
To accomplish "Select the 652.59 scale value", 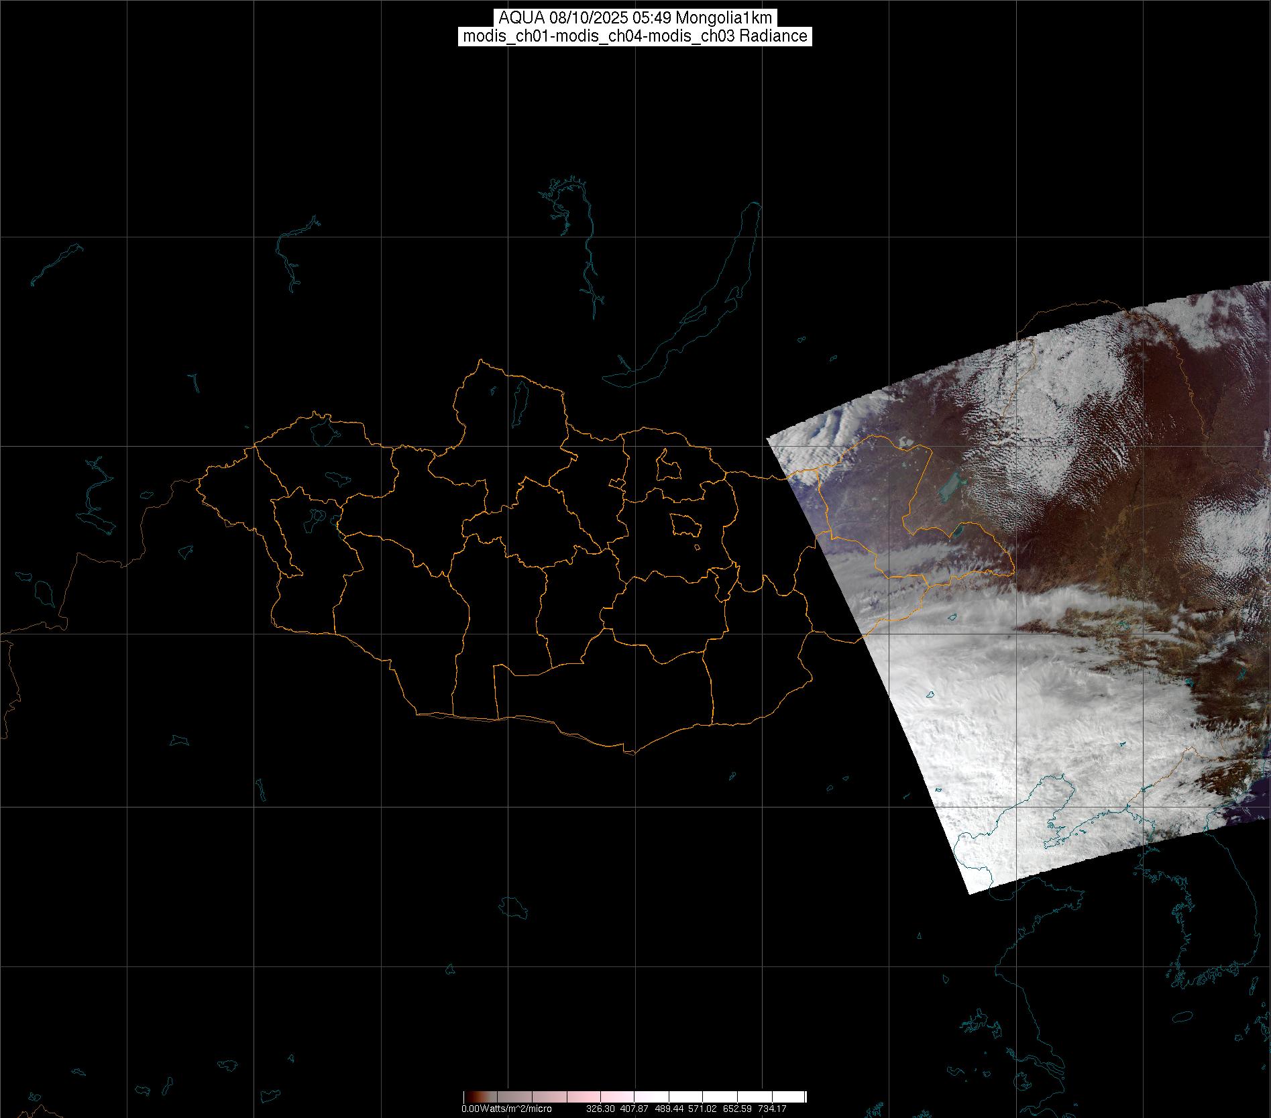I will pos(737,1109).
